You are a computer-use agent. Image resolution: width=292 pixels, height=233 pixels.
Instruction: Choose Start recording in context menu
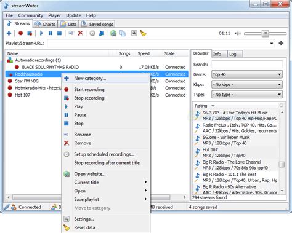pos(106,89)
